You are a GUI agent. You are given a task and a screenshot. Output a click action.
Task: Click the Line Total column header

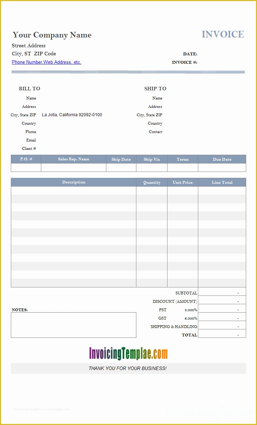(222, 182)
